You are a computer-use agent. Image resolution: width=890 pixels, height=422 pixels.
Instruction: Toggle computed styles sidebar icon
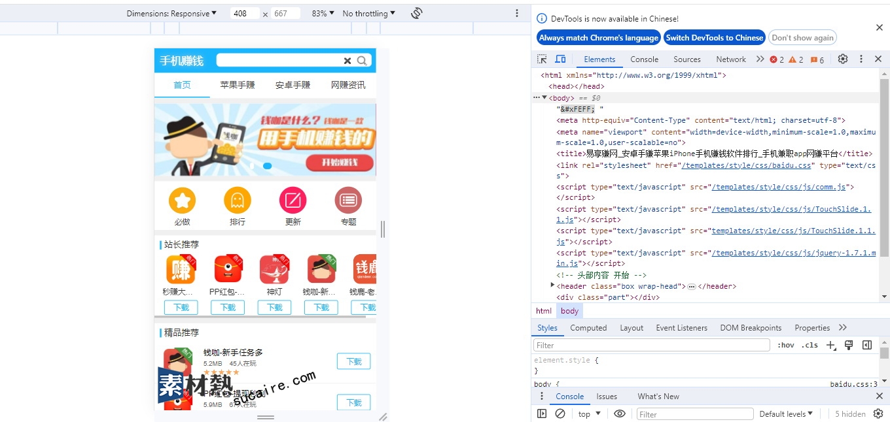[867, 345]
